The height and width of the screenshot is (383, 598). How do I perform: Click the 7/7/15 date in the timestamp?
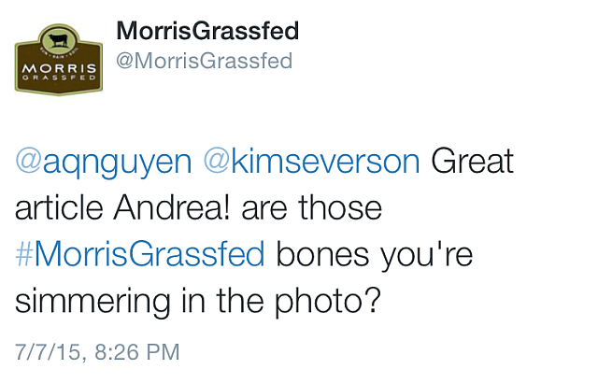click(50, 352)
